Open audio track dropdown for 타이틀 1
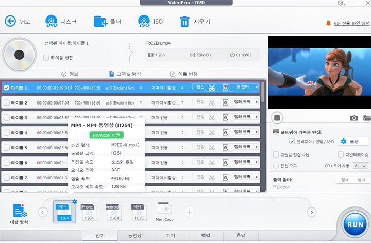Screen dimensions: 371x243 [x=141, y=88]
